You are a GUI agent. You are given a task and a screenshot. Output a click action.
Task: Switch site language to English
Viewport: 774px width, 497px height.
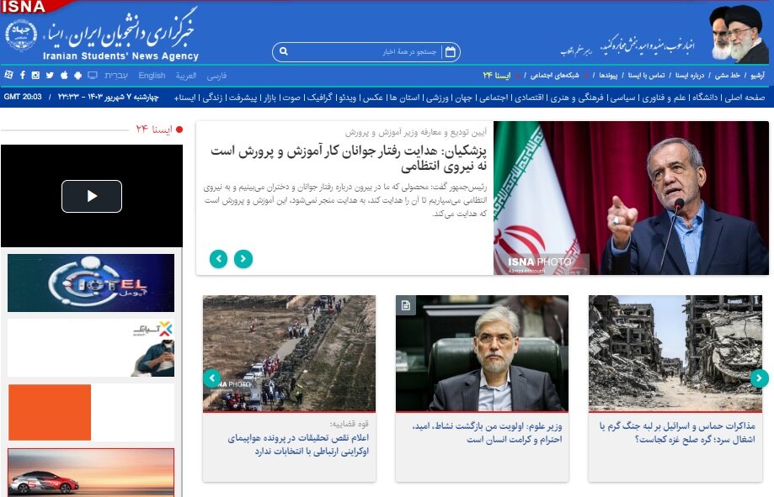[152, 76]
